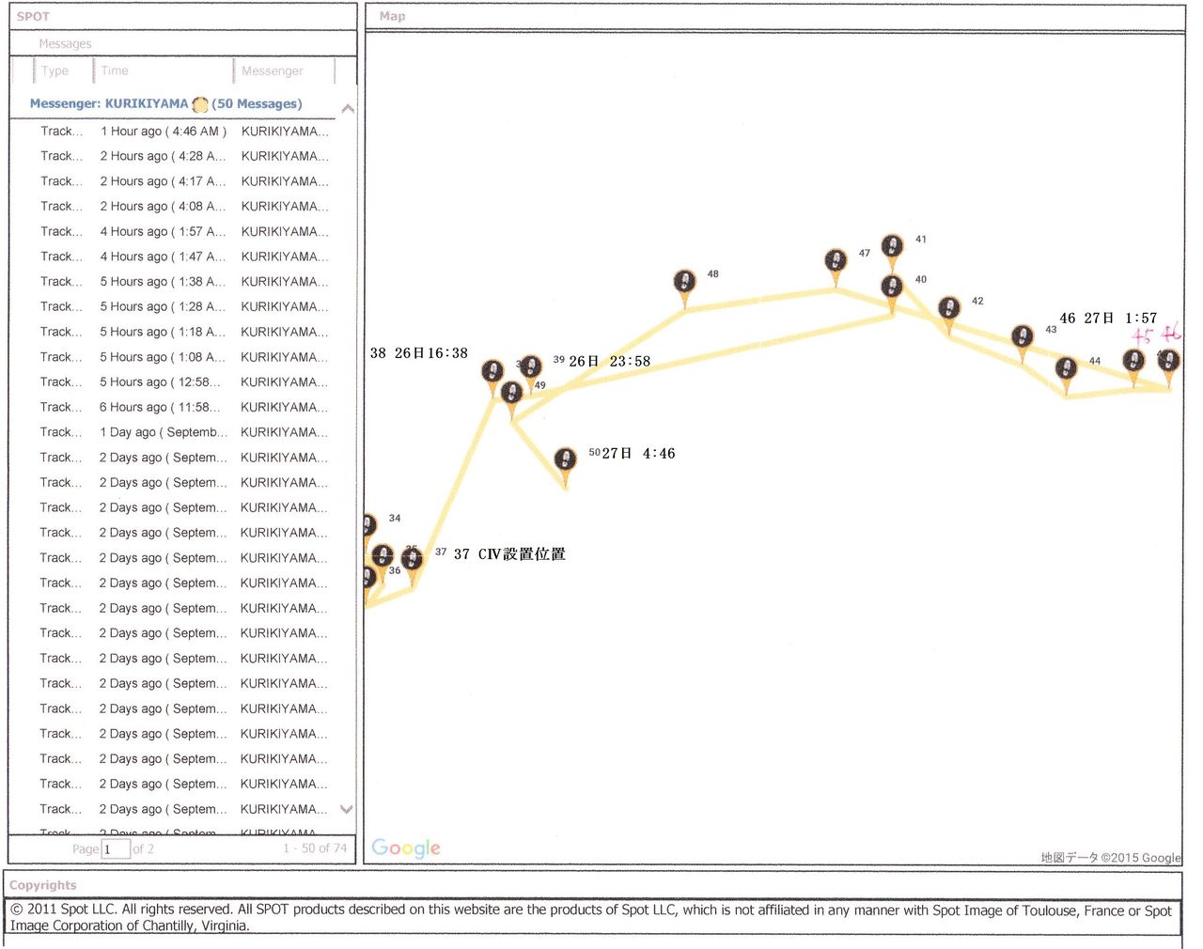The width and height of the screenshot is (1203, 949).
Task: Select the 5 Hours ago 1:08 track row
Action: pyautogui.click(x=183, y=357)
